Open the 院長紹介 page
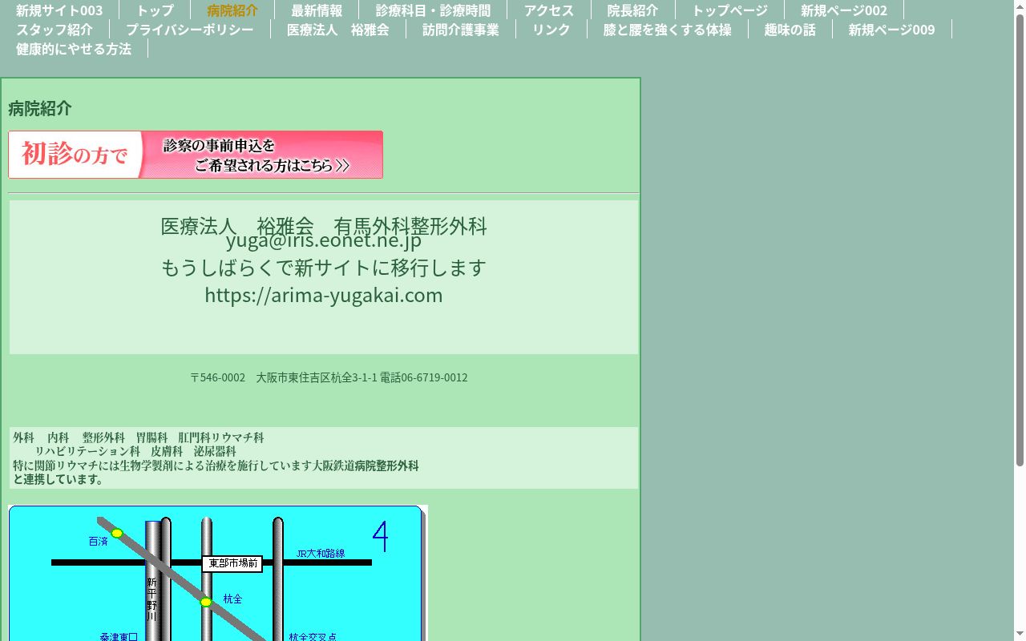The width and height of the screenshot is (1026, 641). coord(633,10)
